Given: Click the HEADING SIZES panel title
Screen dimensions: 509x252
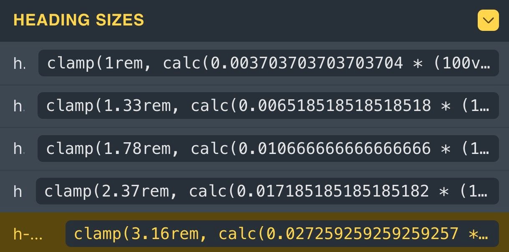Looking at the screenshot, I should click(x=79, y=20).
